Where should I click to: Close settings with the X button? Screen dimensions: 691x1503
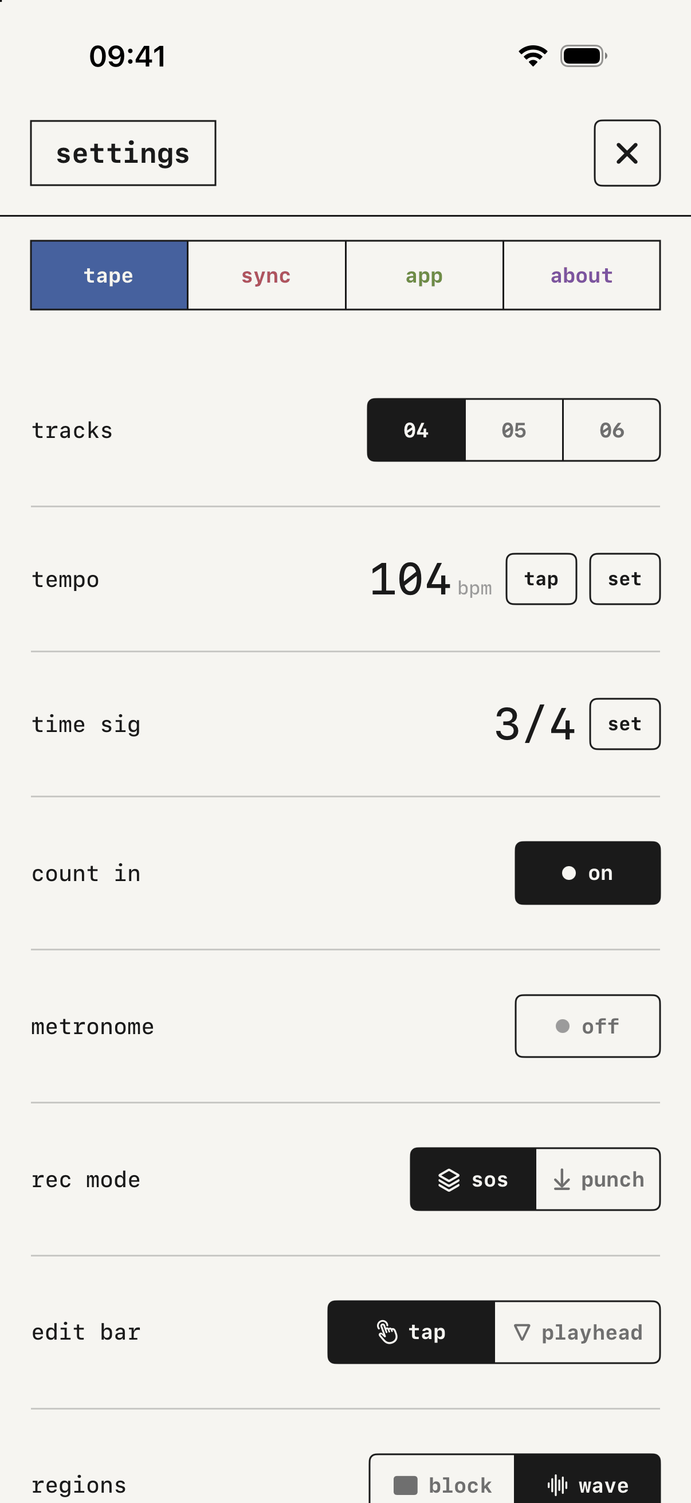627,153
